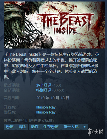
Task: Click the recent review count (156)
Action: 57,85
